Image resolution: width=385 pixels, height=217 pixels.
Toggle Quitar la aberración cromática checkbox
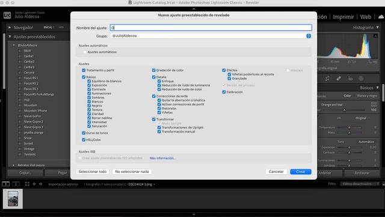point(159,101)
